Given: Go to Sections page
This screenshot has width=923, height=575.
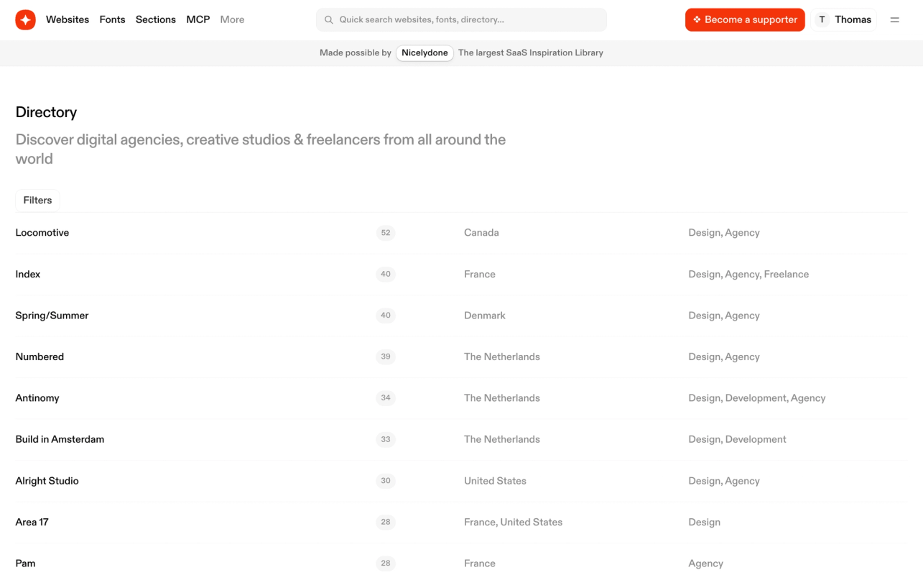Looking at the screenshot, I should point(156,20).
